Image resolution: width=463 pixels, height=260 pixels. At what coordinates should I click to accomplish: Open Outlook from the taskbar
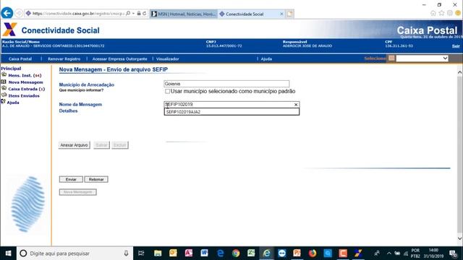(x=173, y=253)
